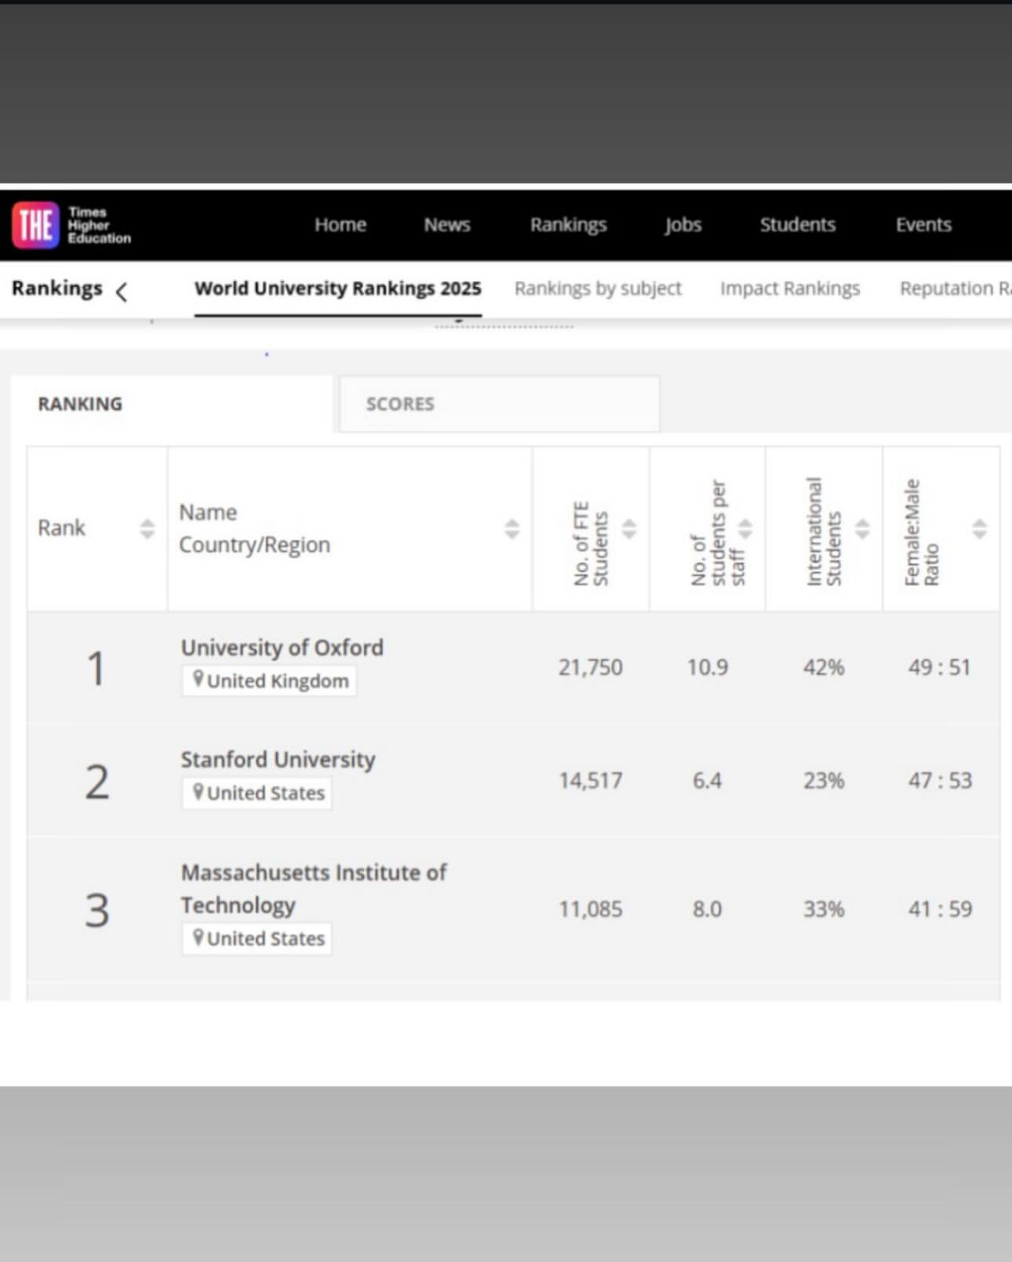Open the Students navigation item
The width and height of the screenshot is (1012, 1262).
coord(797,225)
